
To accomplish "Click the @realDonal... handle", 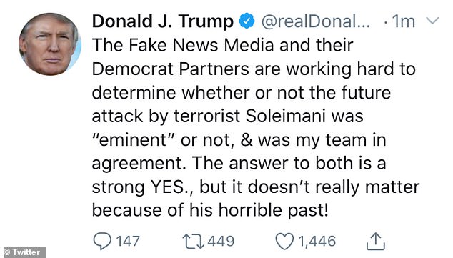I will pyautogui.click(x=316, y=21).
